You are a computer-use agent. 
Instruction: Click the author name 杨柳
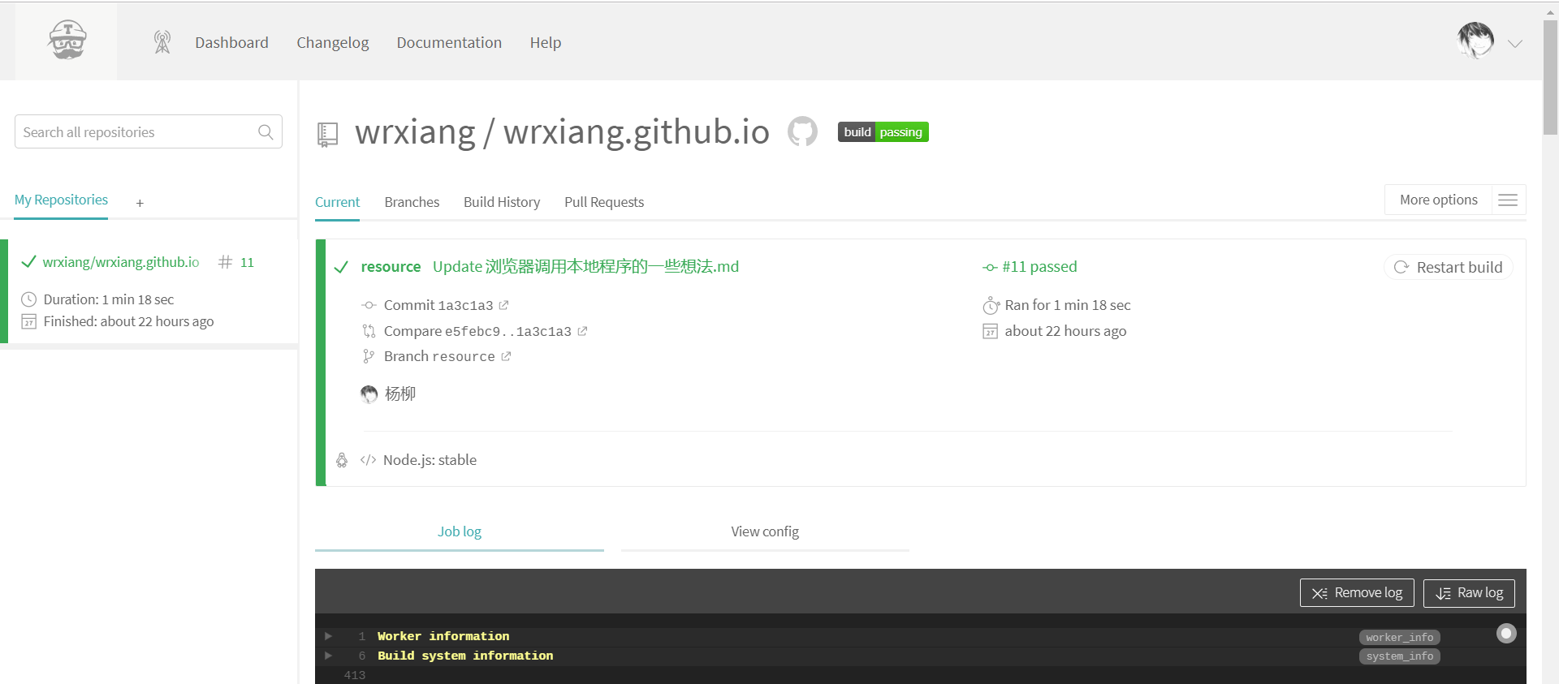coord(400,394)
